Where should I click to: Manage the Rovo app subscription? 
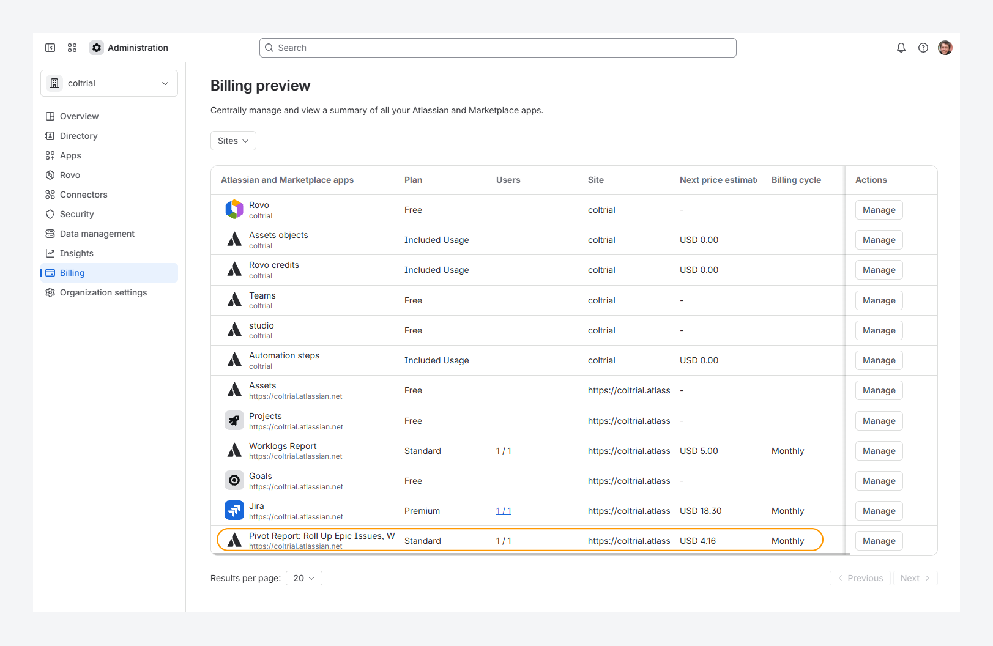[x=879, y=210]
